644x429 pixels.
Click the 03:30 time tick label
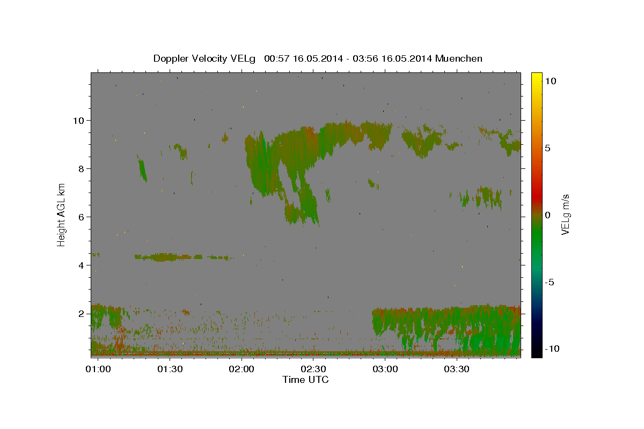coord(457,369)
